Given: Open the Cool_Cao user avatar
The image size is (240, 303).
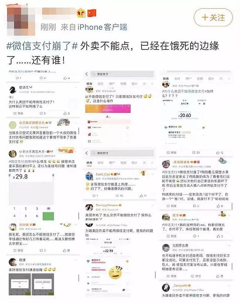Looking at the screenshot, I should (89, 176).
